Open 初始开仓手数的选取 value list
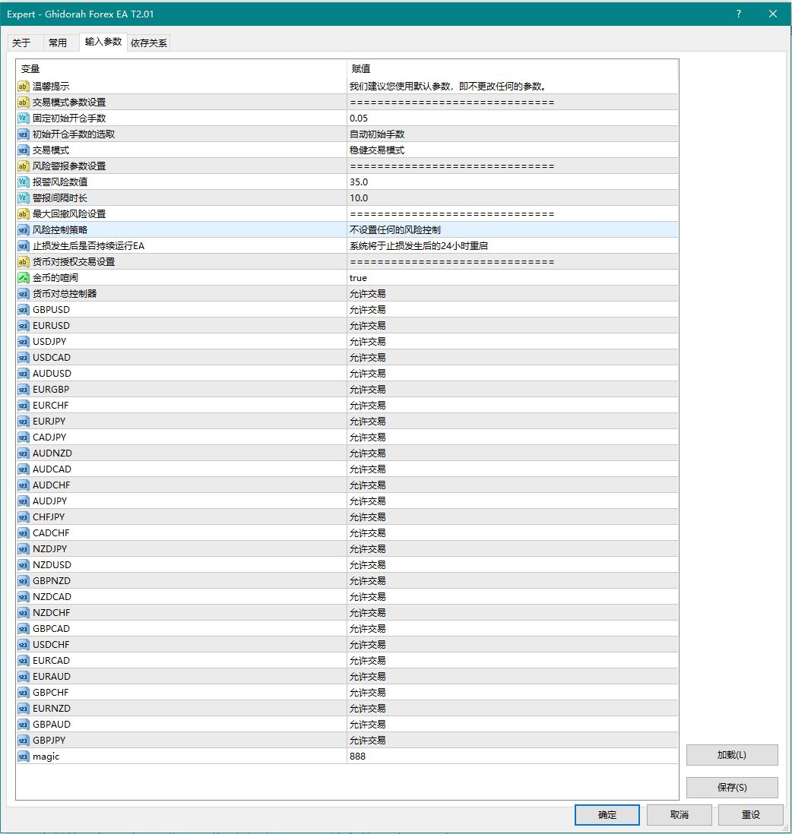This screenshot has height=834, width=792. 377,134
